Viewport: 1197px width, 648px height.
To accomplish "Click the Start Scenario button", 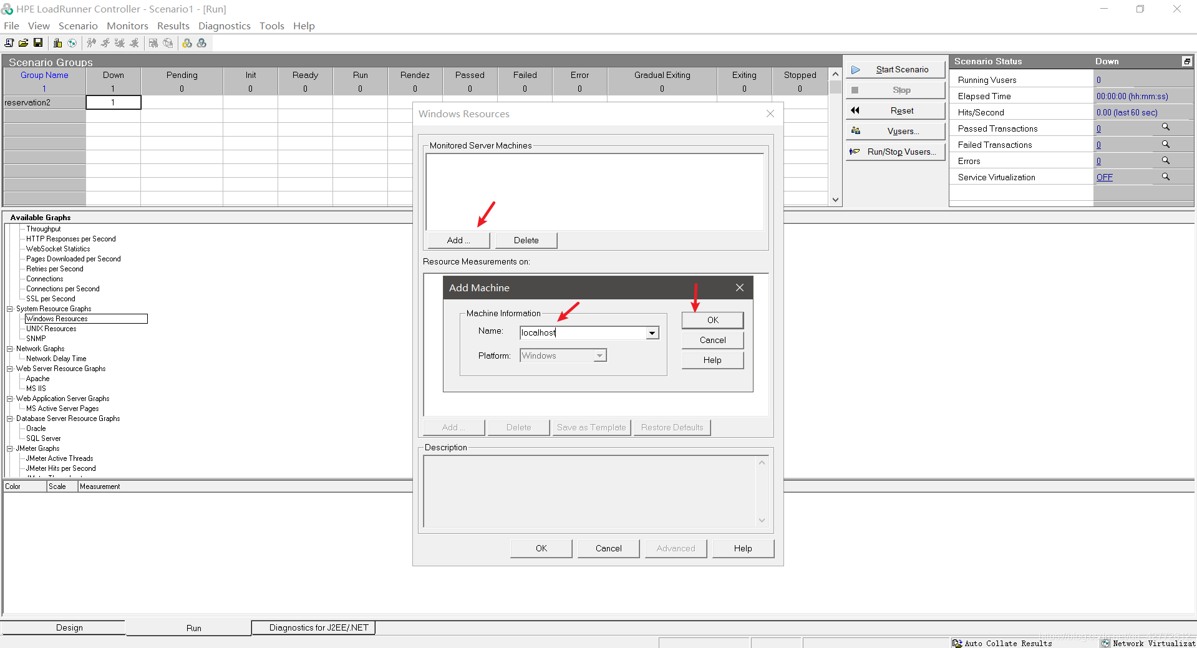I will point(896,69).
